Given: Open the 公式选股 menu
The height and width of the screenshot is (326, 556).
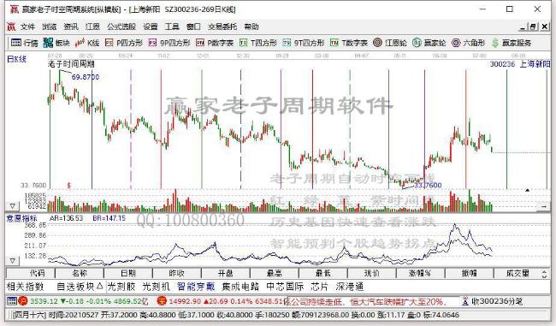Looking at the screenshot, I should [121, 27].
